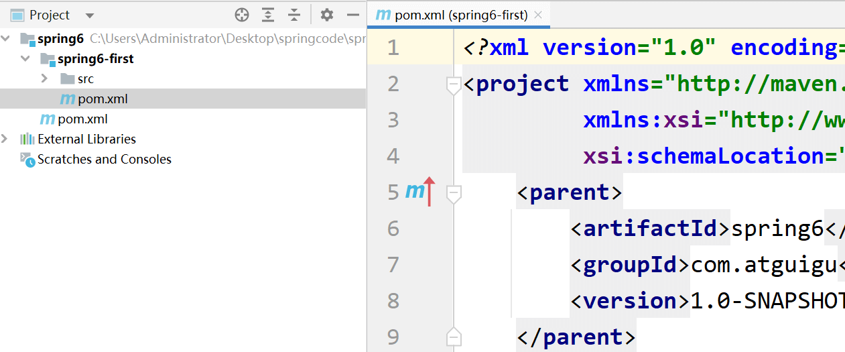Open the Project view dropdown
The width and height of the screenshot is (845, 352).
[x=90, y=15]
